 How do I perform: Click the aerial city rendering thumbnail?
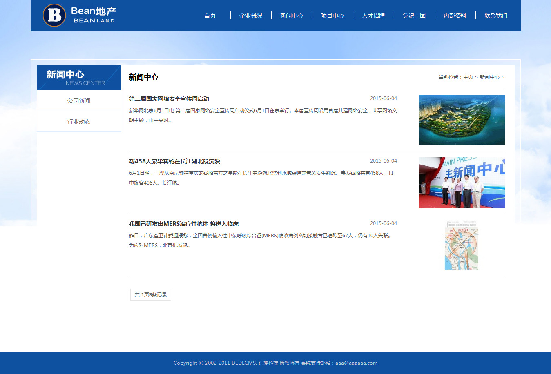point(462,120)
